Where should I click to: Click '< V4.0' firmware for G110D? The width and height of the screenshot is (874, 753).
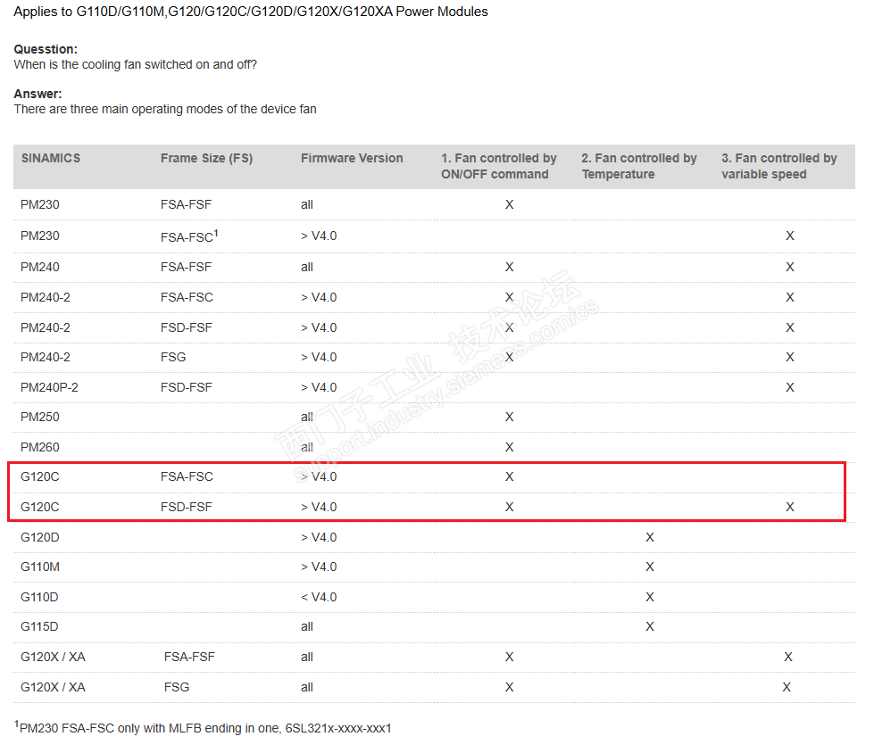click(x=319, y=597)
